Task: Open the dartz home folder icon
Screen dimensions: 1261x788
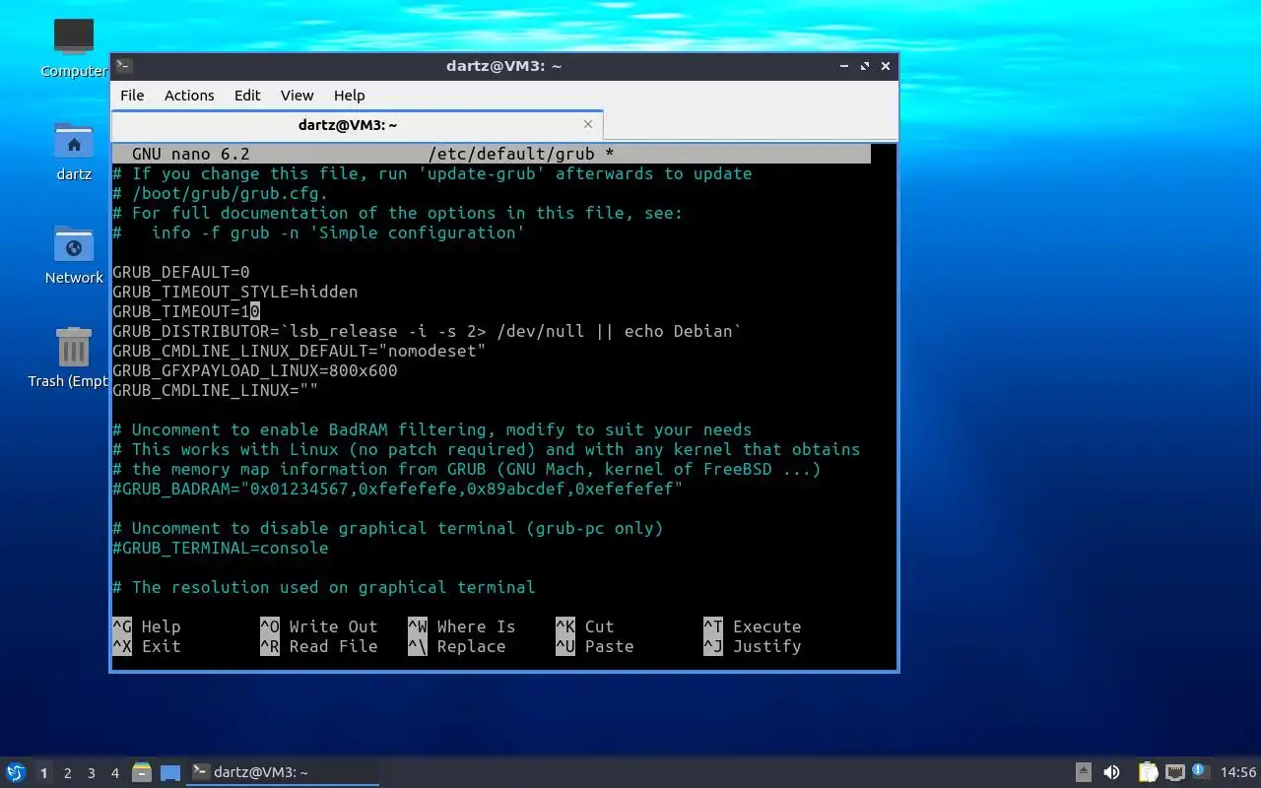Action: point(74,141)
